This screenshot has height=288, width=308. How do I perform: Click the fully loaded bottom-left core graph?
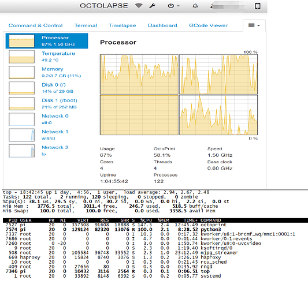(x=139, y=115)
